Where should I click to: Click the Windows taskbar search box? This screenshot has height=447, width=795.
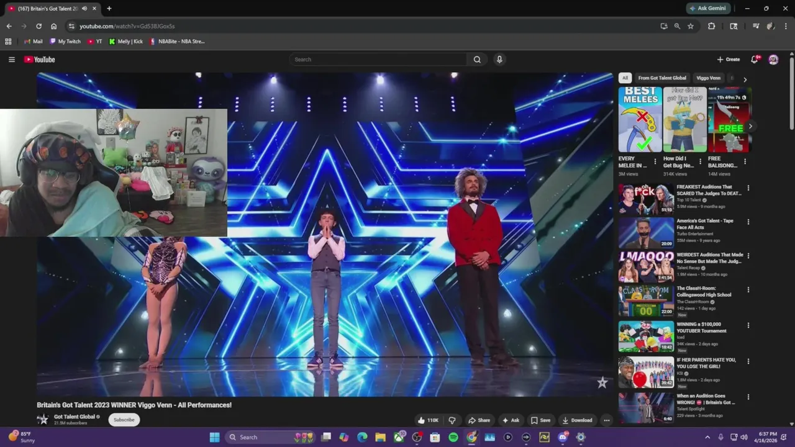(x=270, y=437)
